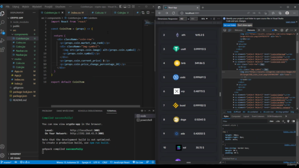Click the styles Filter input in DevTools

click(244, 121)
